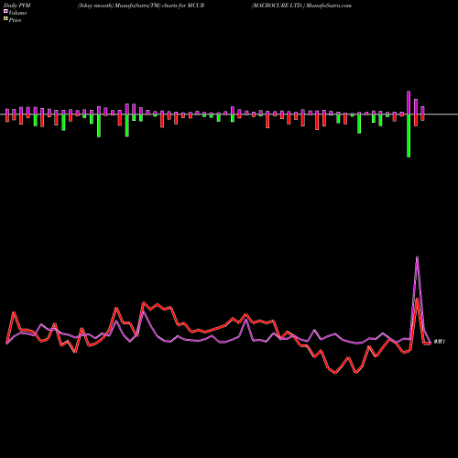Viewport: 458px width, 458px height.
Task: Select the Price legend label
Action: click(x=15, y=20)
